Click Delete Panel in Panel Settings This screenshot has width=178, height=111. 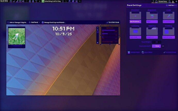[x=134, y=52]
